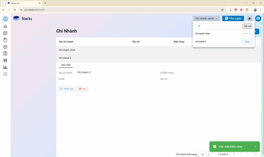264x157 pixels.
Task: Open the user account avatar at top right
Action: pyautogui.click(x=258, y=19)
